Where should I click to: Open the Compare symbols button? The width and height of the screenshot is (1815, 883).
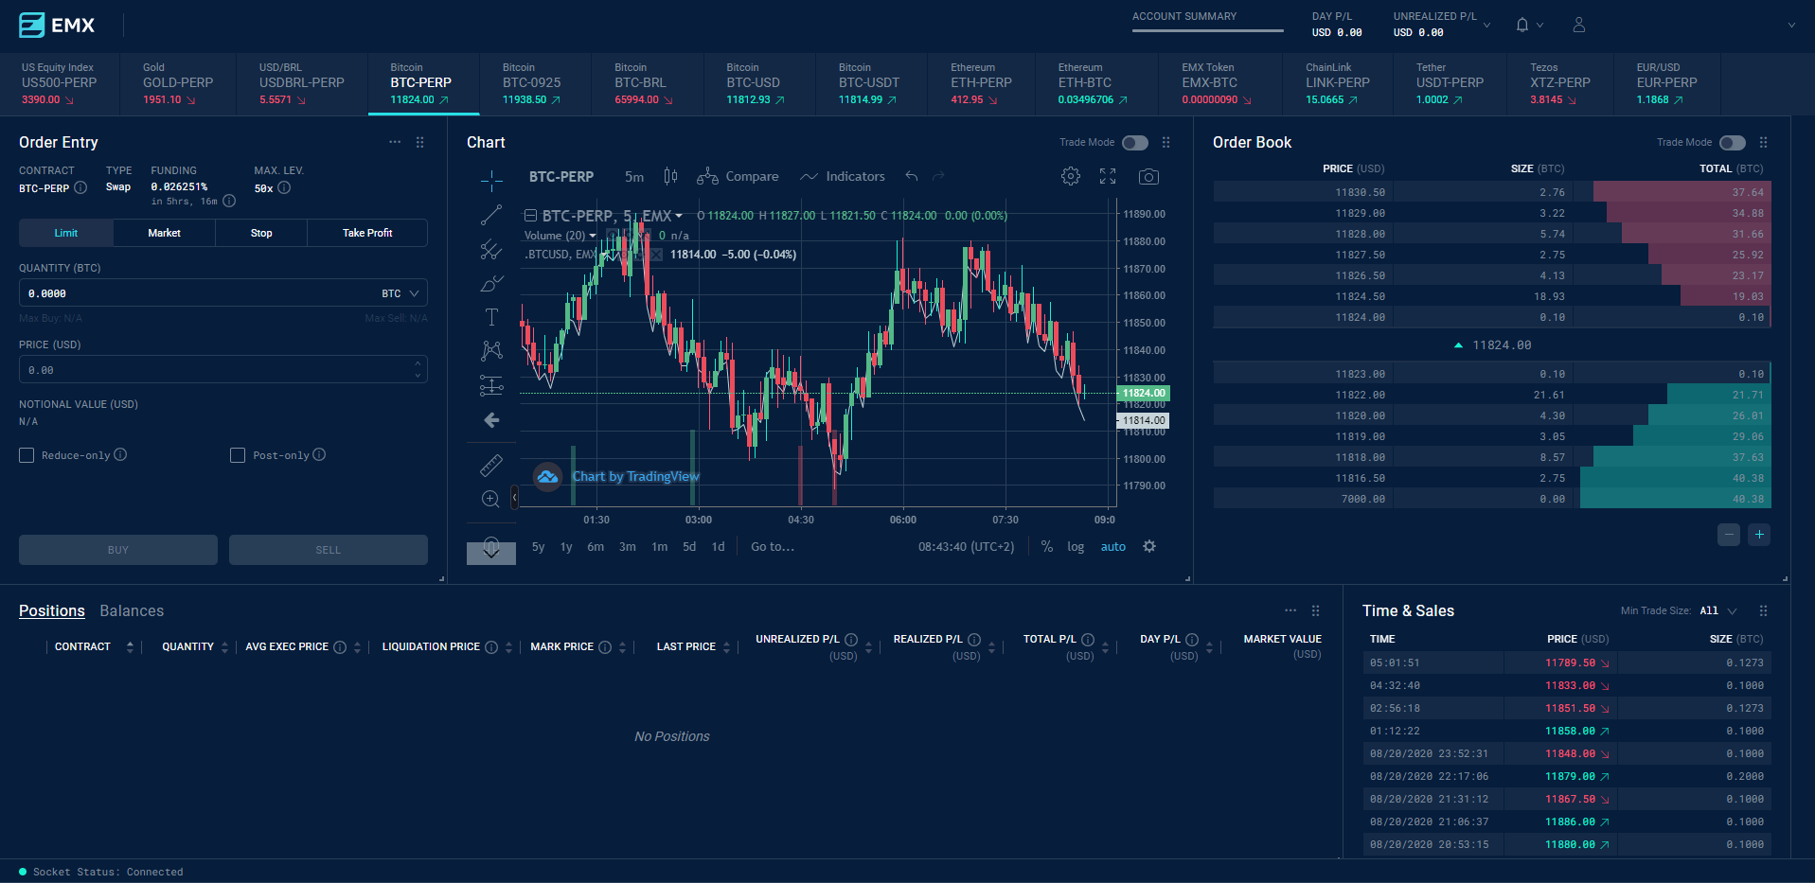pos(738,176)
